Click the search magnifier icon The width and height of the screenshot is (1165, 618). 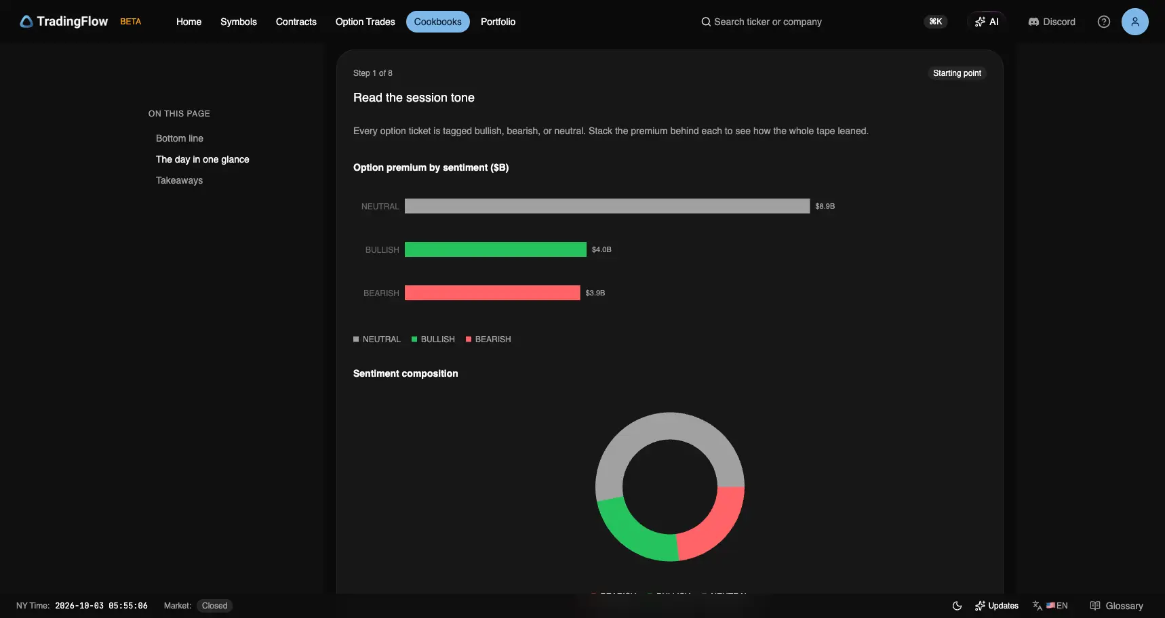tap(706, 22)
